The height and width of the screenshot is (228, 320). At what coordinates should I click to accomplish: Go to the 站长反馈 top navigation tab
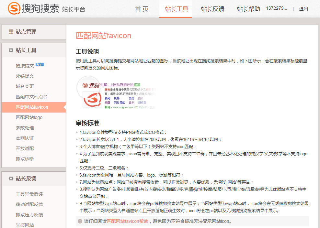[212, 9]
